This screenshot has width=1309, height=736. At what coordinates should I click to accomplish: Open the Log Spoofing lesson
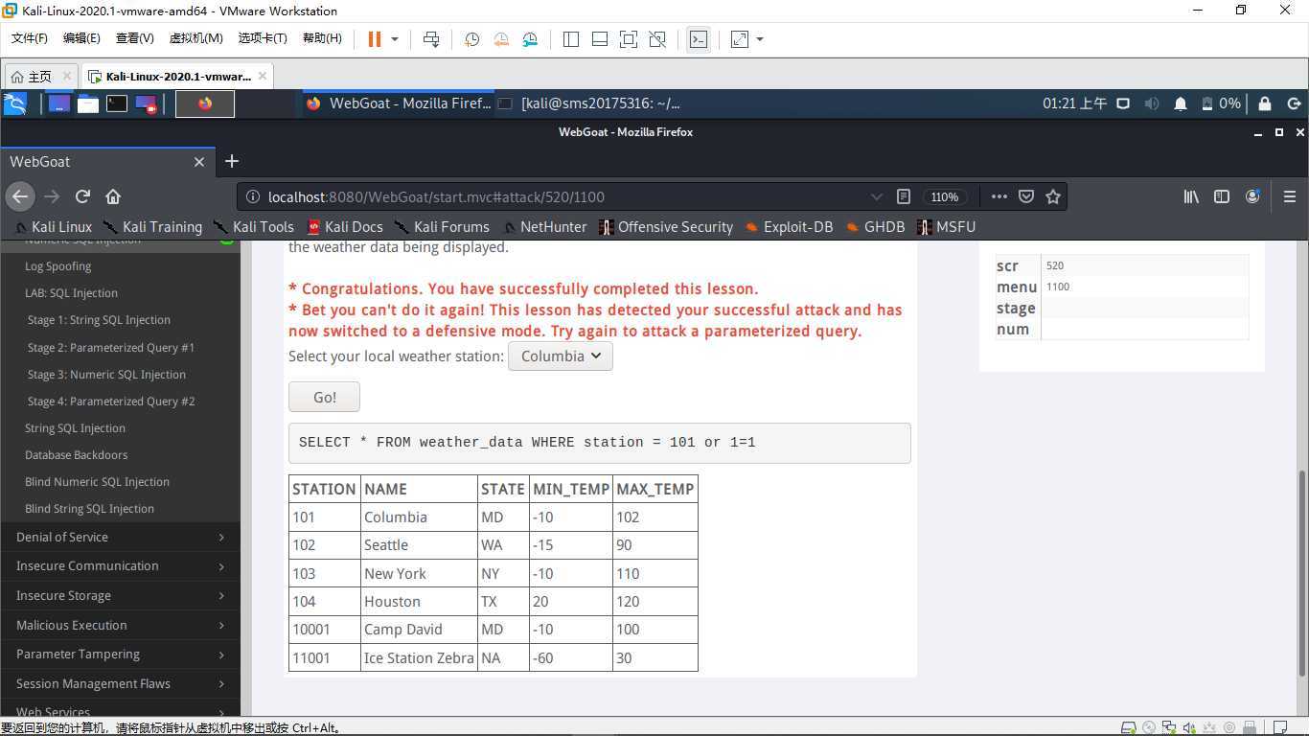[57, 266]
